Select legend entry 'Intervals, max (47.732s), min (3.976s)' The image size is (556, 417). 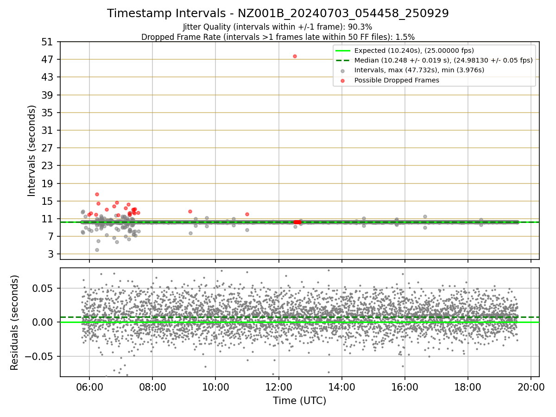[419, 70]
